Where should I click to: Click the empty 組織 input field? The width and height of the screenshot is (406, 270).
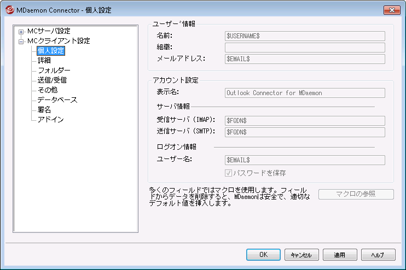pyautogui.click(x=305, y=48)
